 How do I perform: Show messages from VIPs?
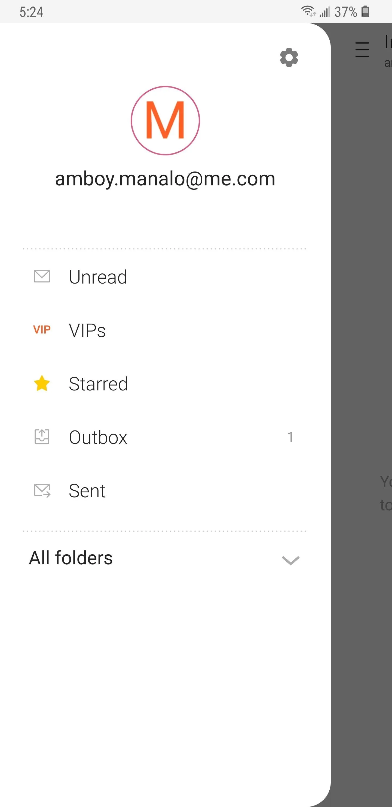pyautogui.click(x=165, y=330)
